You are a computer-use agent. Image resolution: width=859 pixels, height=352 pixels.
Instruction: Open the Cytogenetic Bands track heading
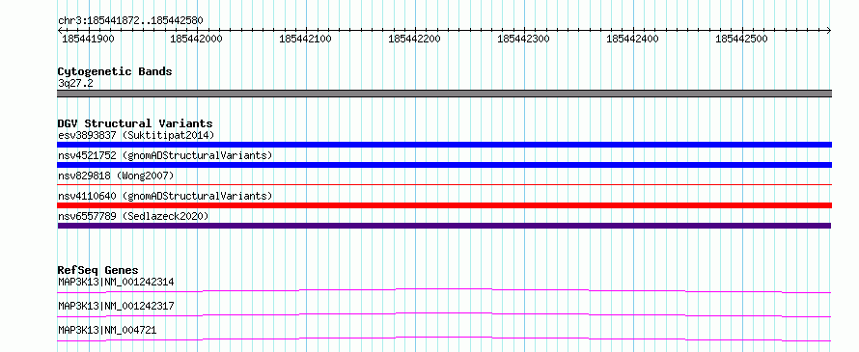pos(115,71)
